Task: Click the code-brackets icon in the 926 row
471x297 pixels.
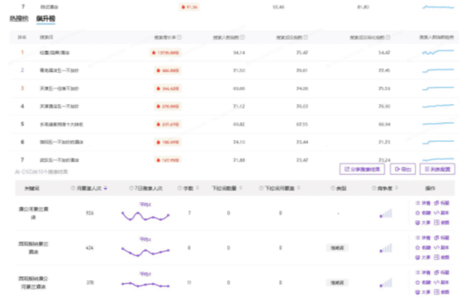Action: [x=437, y=213]
